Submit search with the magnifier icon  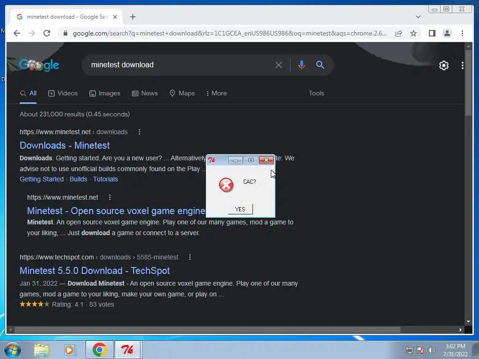[320, 65]
